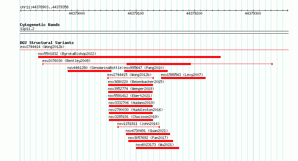Open the nsv3952774 (Wenger2019) label

click(x=131, y=89)
